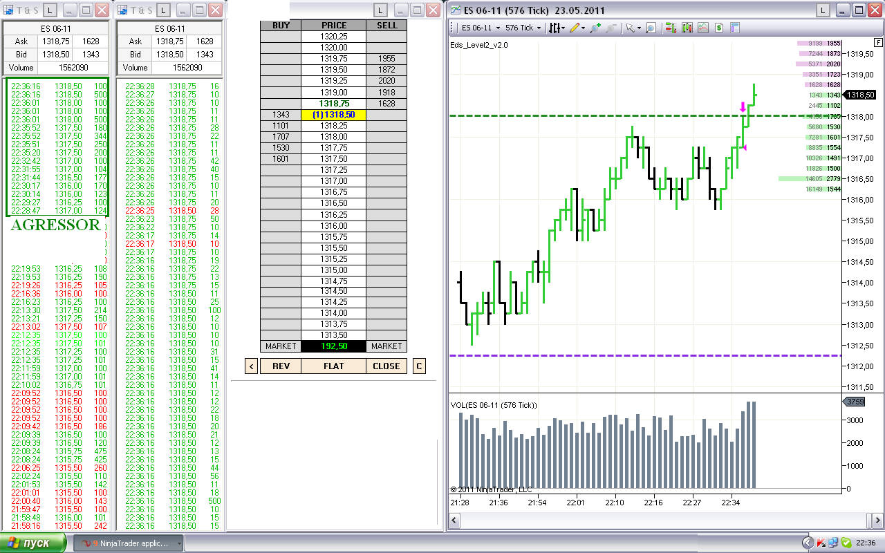Click the yellow 1318,50 price cell

click(334, 114)
